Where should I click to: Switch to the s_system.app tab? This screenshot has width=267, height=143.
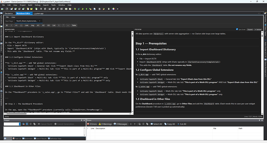(x=38, y=14)
